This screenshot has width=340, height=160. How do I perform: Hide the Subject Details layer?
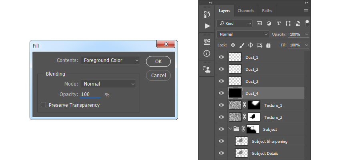coord(221,153)
